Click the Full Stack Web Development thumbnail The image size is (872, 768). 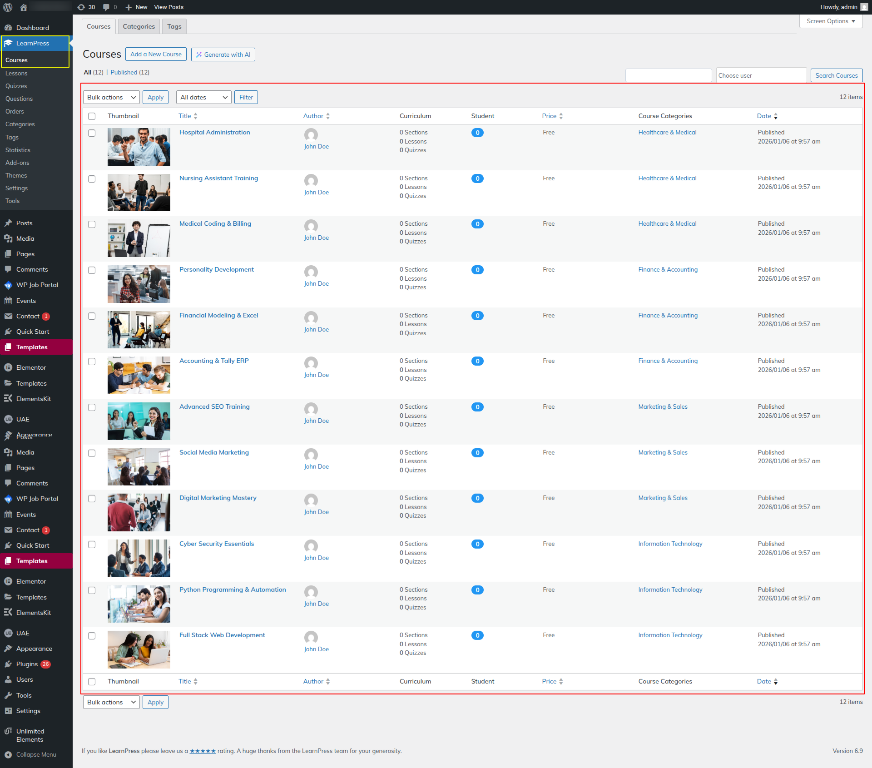click(139, 649)
